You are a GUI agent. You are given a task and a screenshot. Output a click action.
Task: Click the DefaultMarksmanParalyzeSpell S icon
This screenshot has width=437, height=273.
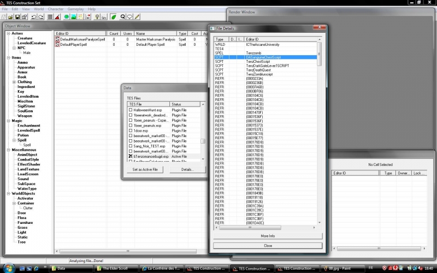57,39
